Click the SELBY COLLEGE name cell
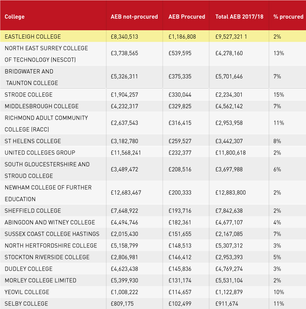The image size is (306, 309). 26,304
